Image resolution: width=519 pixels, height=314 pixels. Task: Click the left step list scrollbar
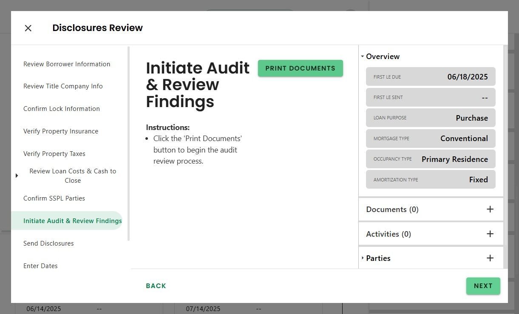pyautogui.click(x=128, y=144)
